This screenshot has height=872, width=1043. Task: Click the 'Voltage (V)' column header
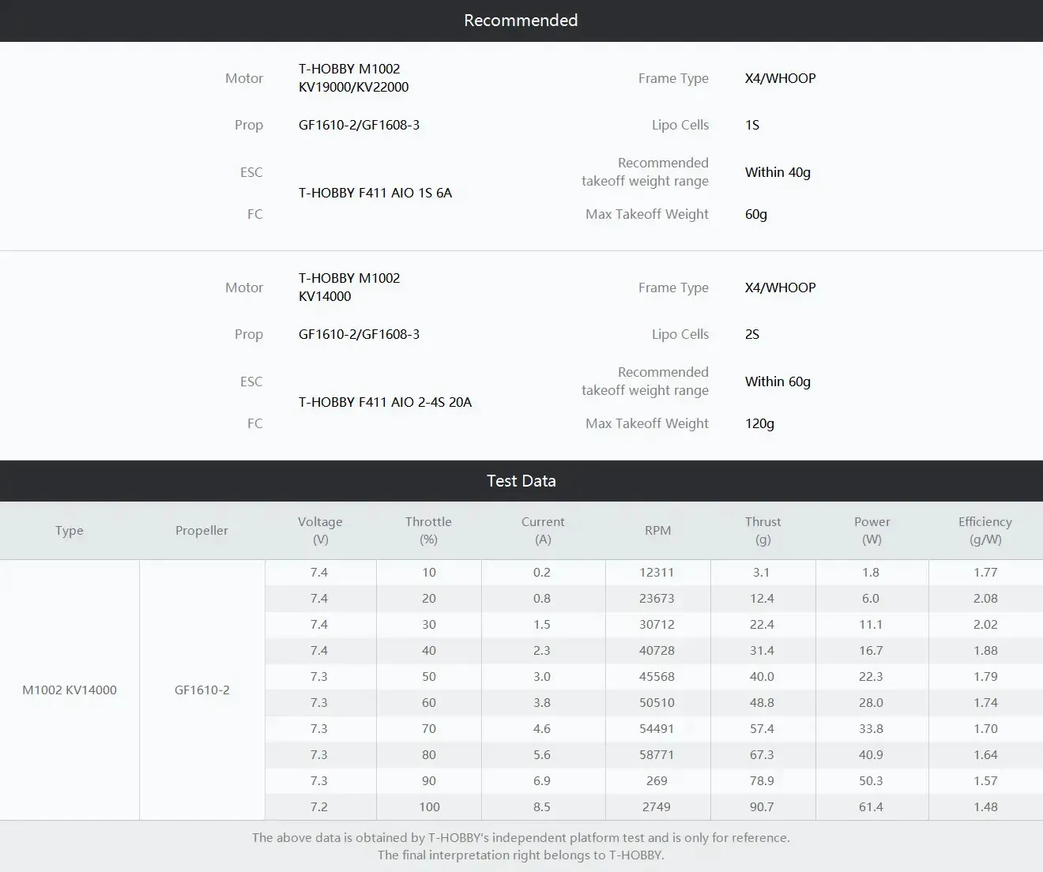[x=320, y=531]
